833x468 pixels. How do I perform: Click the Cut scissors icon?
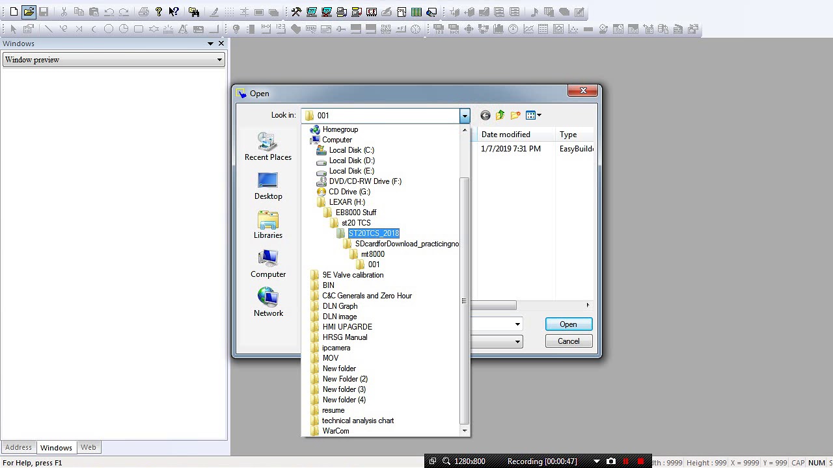coord(64,12)
